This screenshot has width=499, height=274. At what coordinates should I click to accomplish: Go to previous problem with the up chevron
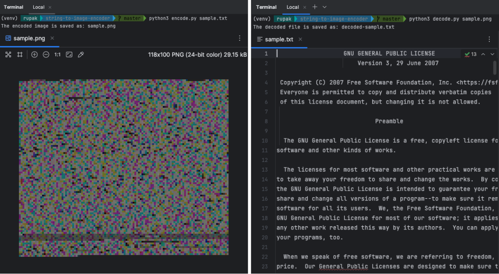click(483, 54)
